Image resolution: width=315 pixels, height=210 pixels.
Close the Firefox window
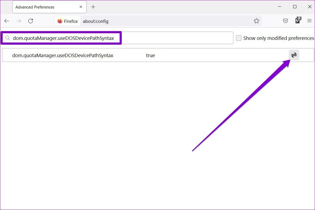(x=310, y=7)
